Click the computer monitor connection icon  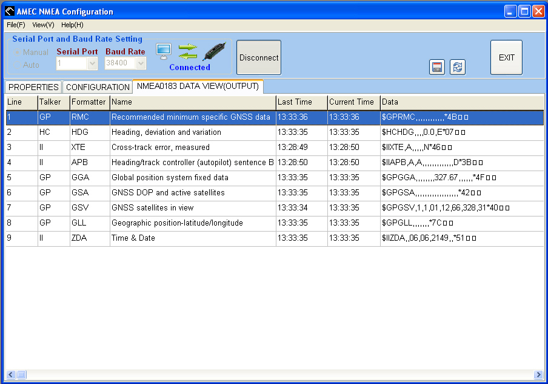tap(164, 52)
